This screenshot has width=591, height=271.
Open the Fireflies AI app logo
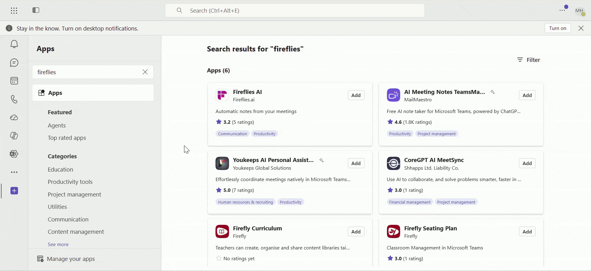pyautogui.click(x=222, y=95)
